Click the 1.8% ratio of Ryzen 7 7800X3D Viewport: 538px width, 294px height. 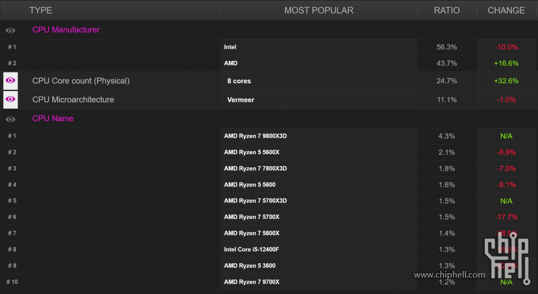(x=447, y=168)
